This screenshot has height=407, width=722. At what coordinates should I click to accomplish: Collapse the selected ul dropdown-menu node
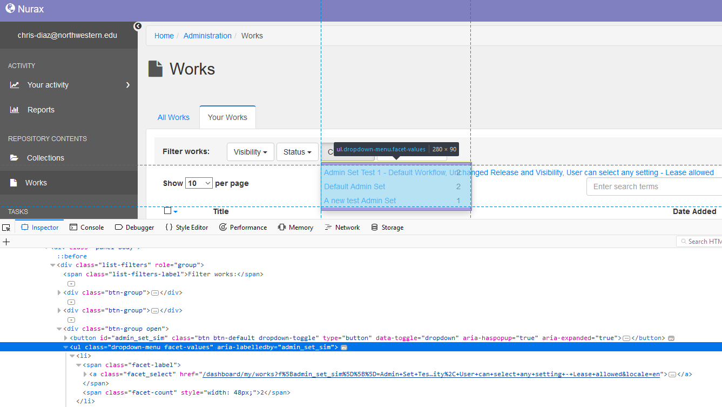tap(66, 347)
